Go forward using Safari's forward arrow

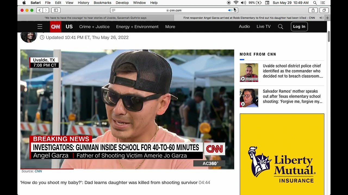point(46,10)
